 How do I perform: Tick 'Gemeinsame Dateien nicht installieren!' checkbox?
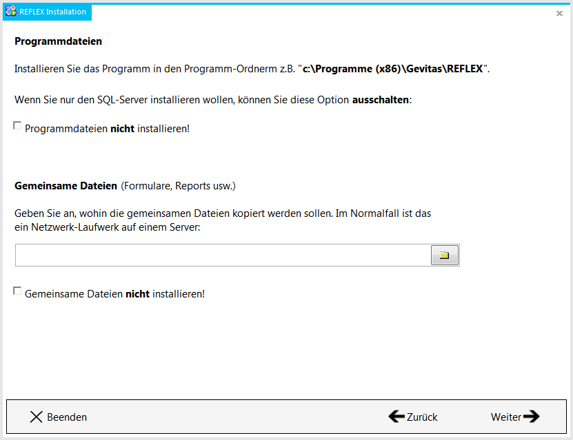tap(17, 291)
